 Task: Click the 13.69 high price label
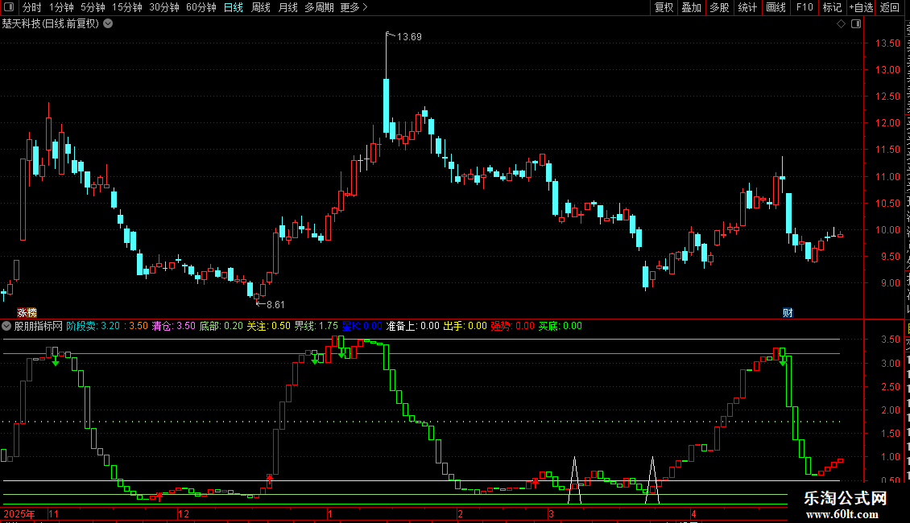pos(409,37)
